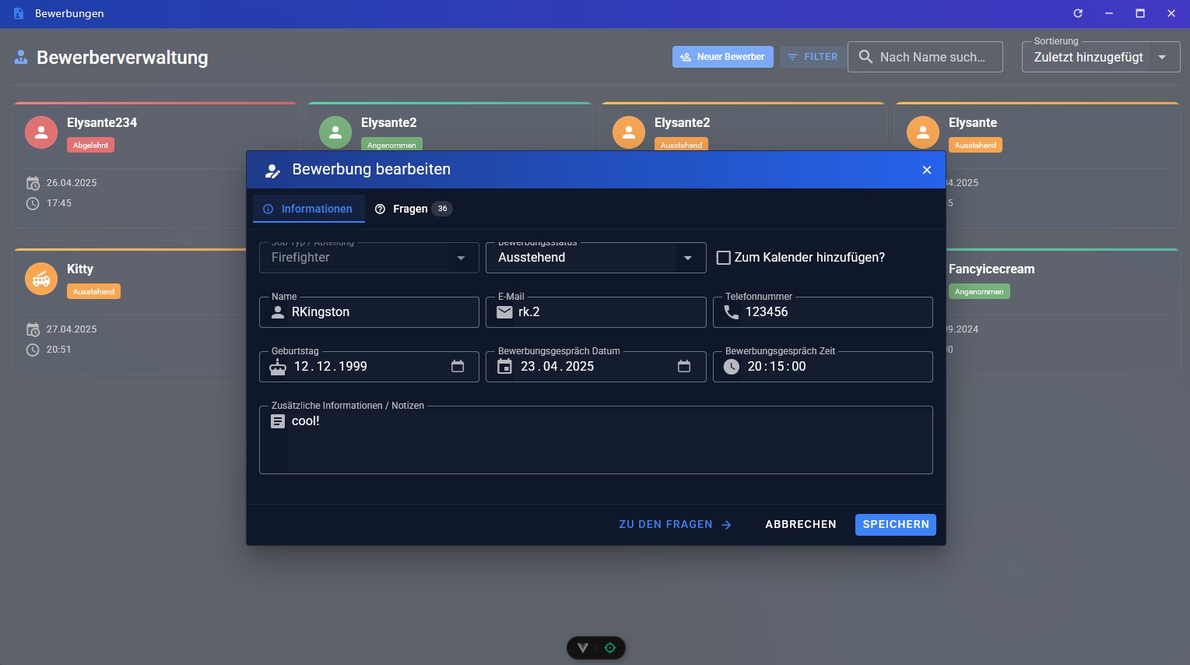Select the Informationen tab

pos(308,209)
